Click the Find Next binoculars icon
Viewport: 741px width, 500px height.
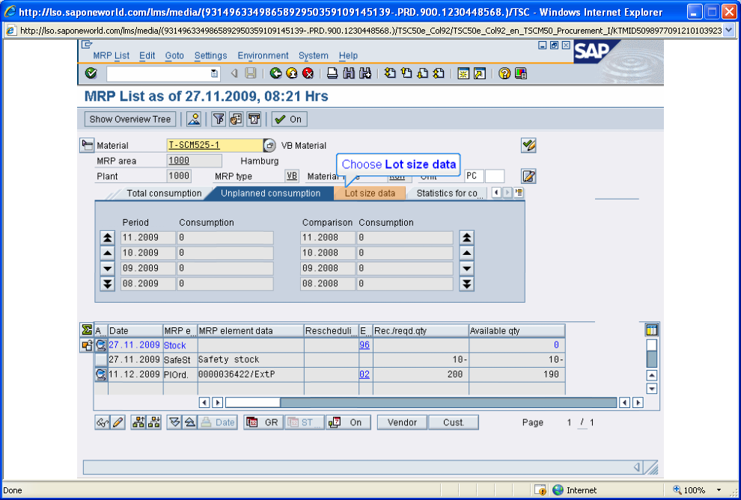point(365,73)
